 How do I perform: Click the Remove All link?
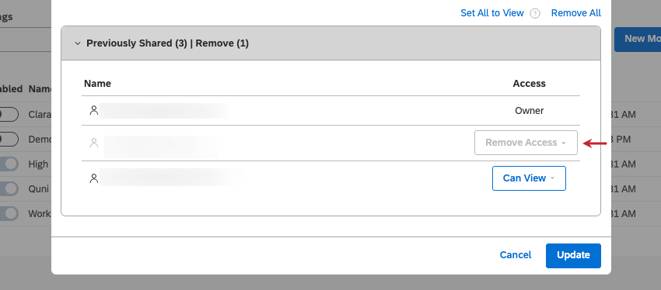[575, 13]
